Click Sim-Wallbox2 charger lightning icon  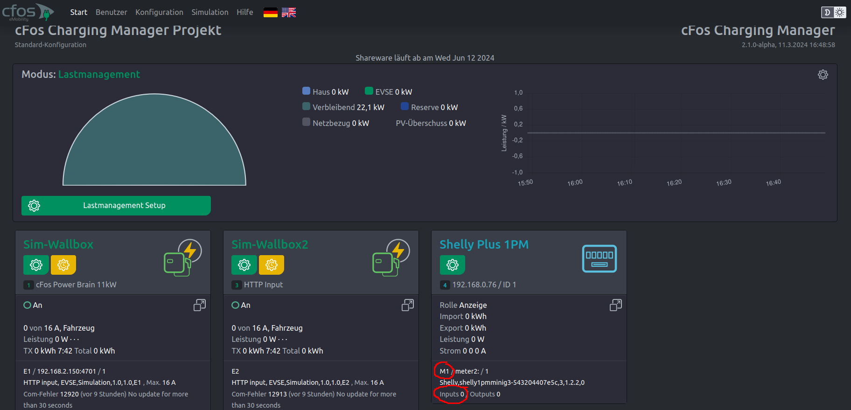coord(391,257)
